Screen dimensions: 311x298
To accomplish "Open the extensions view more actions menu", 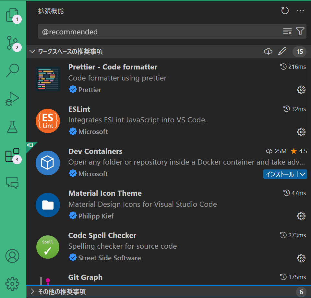I will tap(300, 10).
